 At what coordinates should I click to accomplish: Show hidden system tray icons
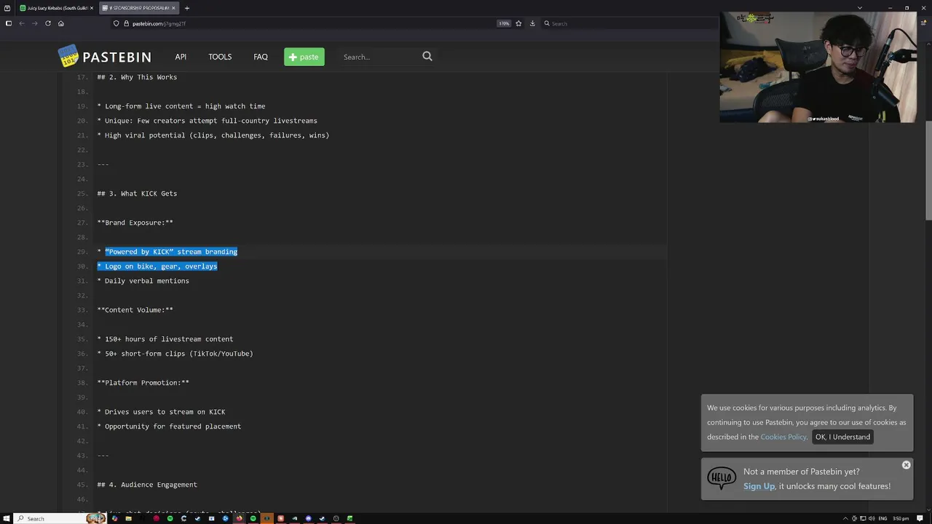click(x=845, y=518)
